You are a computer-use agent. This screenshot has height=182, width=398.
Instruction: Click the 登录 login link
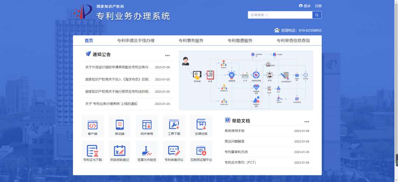307,6
